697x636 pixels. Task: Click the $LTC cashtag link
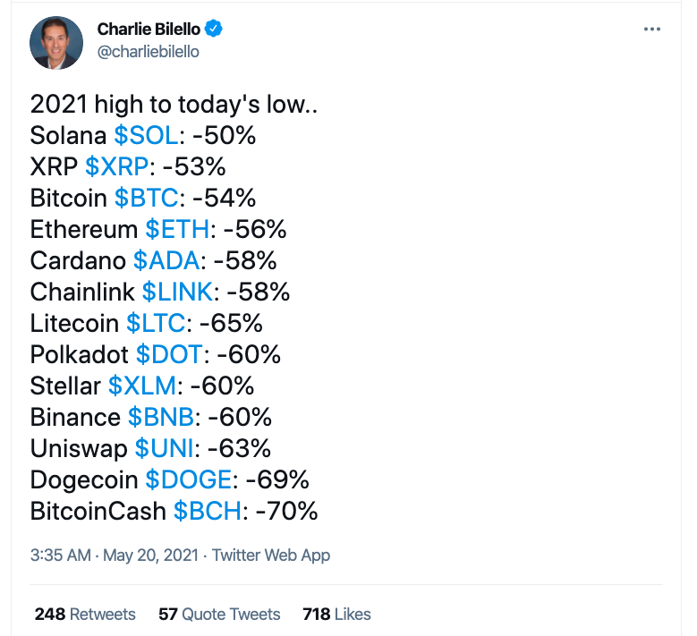click(x=156, y=324)
